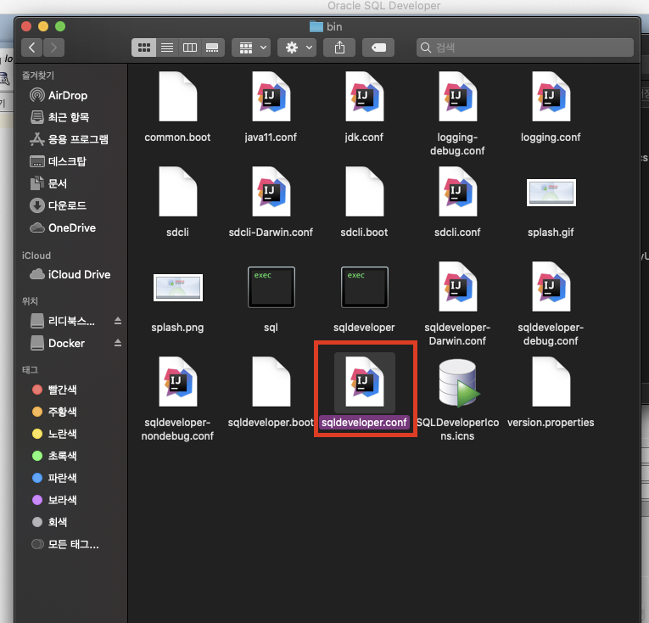This screenshot has height=623, width=649.
Task: Go forward in Finder history
Action: (53, 48)
